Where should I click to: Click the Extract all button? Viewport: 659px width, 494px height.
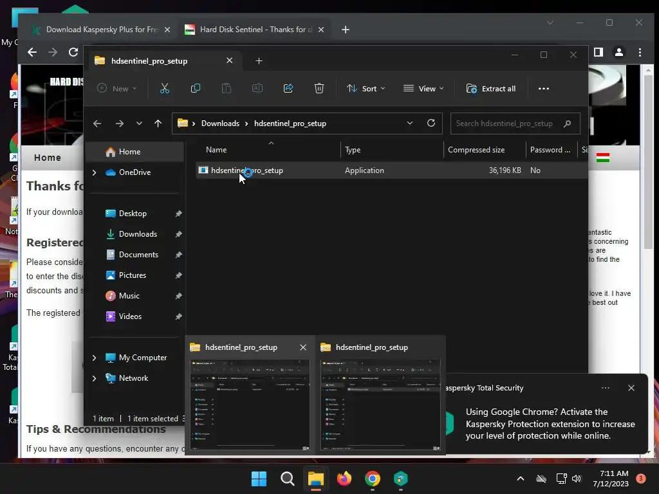(491, 88)
